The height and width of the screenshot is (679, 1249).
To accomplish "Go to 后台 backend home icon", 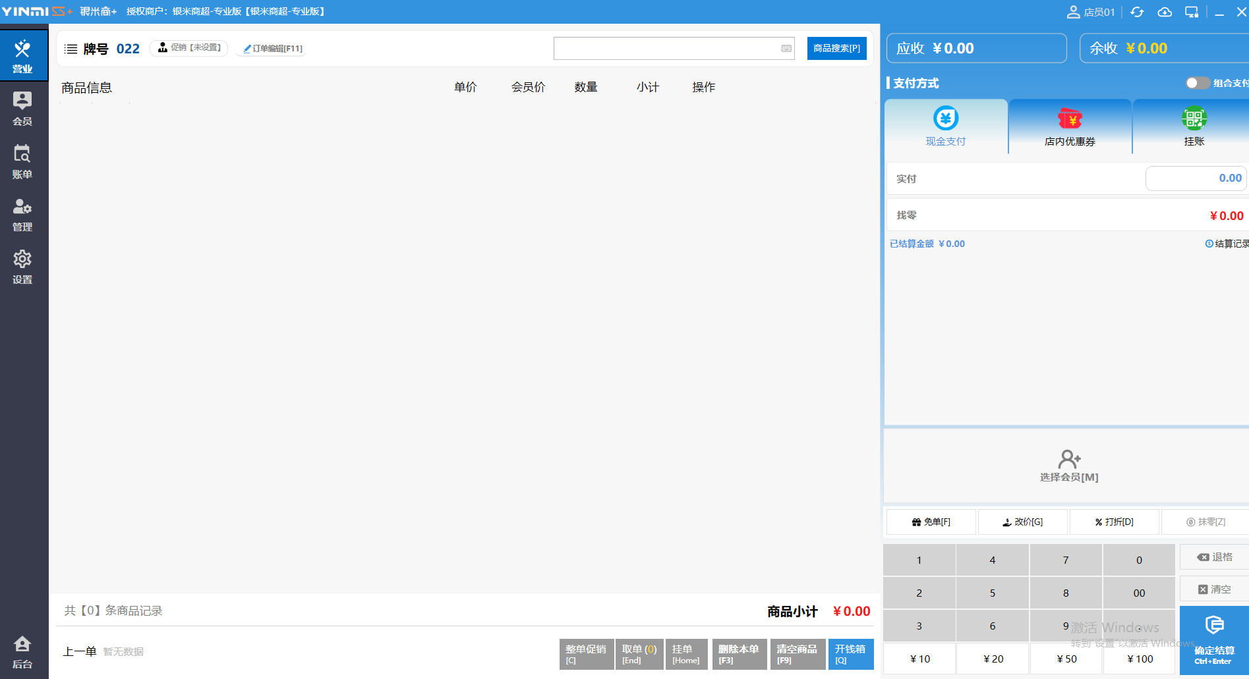I will pos(22,651).
